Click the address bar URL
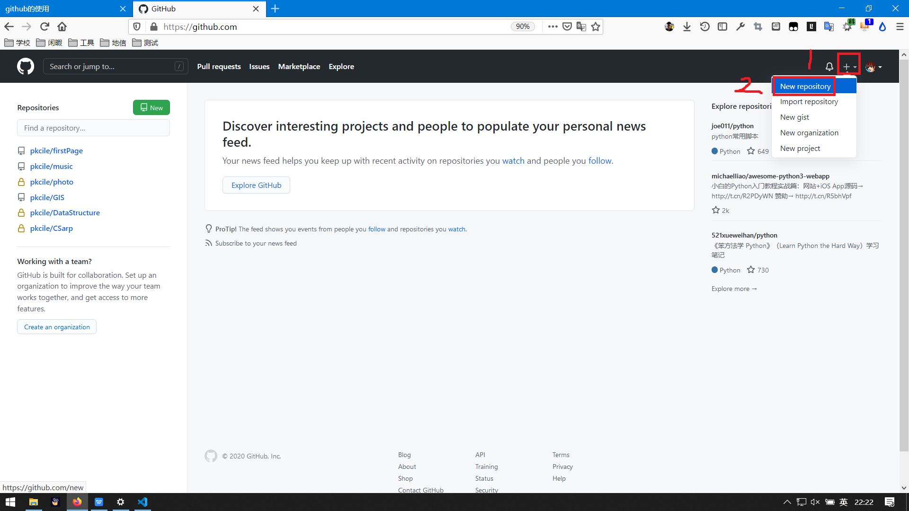Viewport: 909px width, 511px height. pos(200,27)
